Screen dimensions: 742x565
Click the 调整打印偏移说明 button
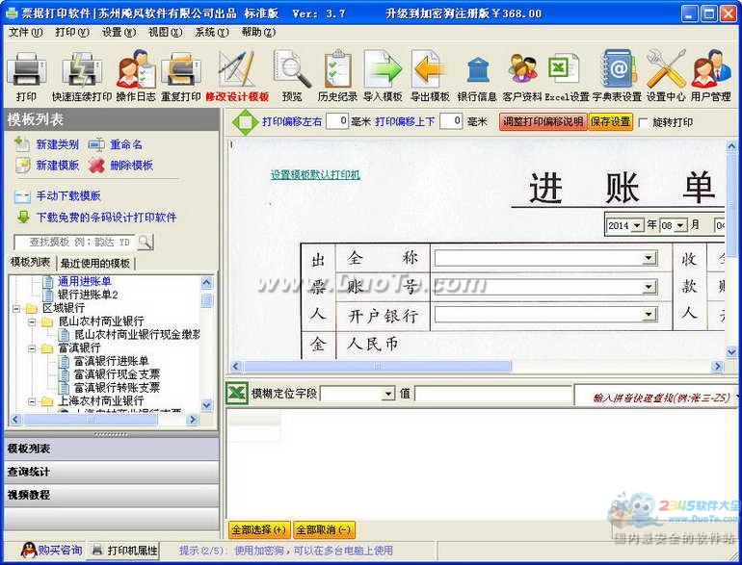tap(543, 122)
